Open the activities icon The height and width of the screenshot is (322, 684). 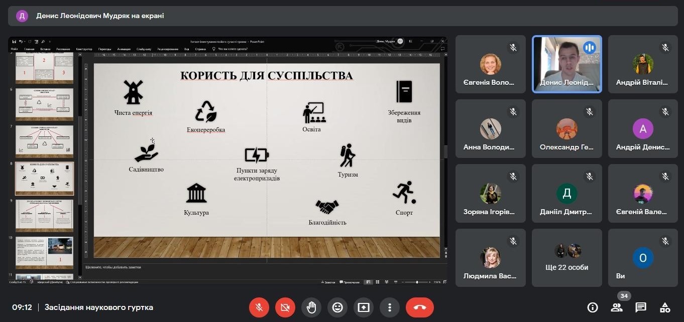point(665,307)
